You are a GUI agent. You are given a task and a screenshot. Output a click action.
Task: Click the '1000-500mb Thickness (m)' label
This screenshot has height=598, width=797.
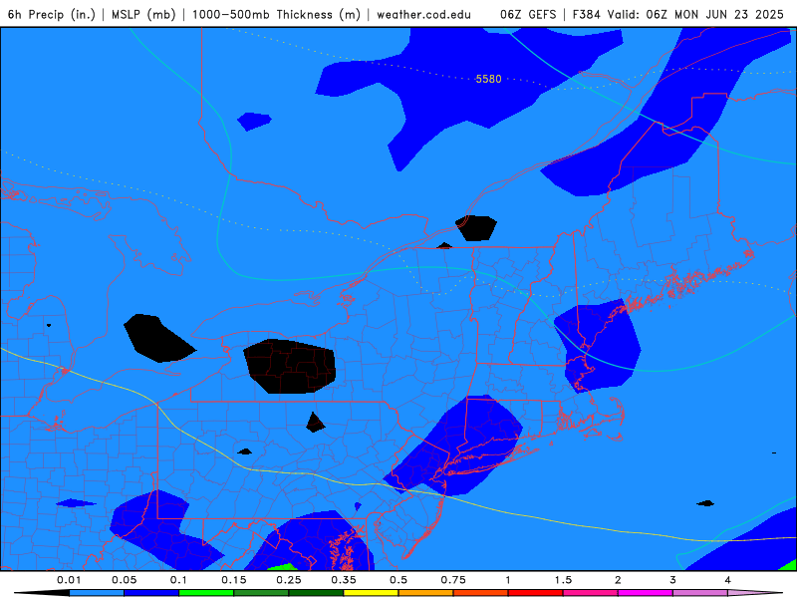click(276, 14)
